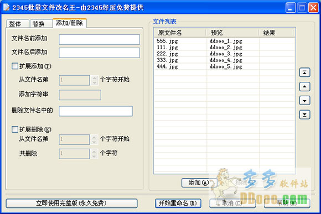Click the 删除文件名中的 input field

96,111
